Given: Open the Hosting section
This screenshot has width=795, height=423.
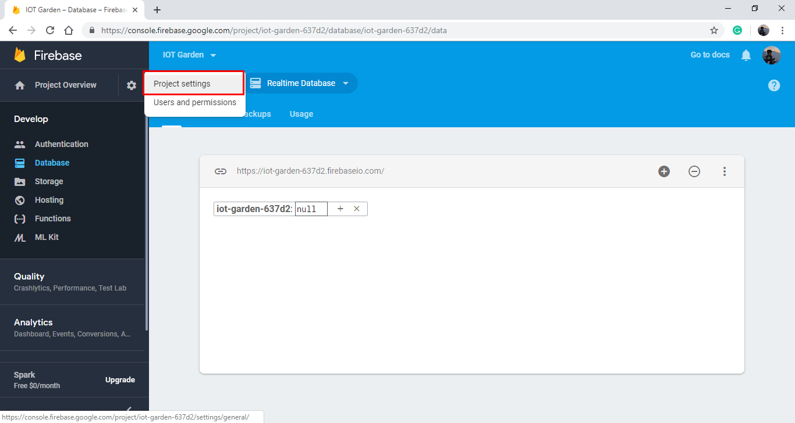Looking at the screenshot, I should pyautogui.click(x=48, y=200).
